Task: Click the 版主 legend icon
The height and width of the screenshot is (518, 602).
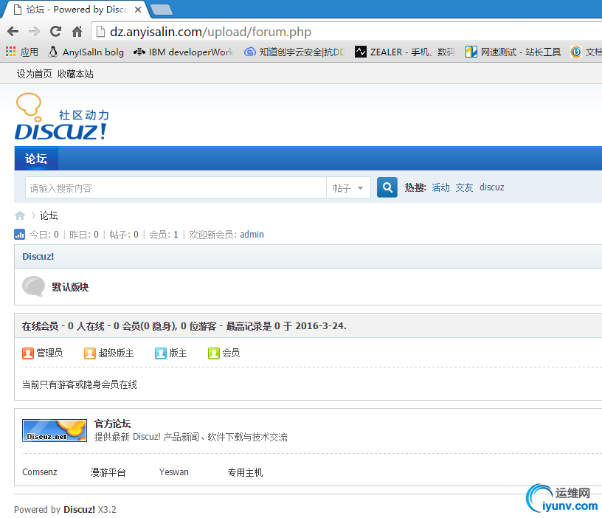Action: tap(161, 353)
